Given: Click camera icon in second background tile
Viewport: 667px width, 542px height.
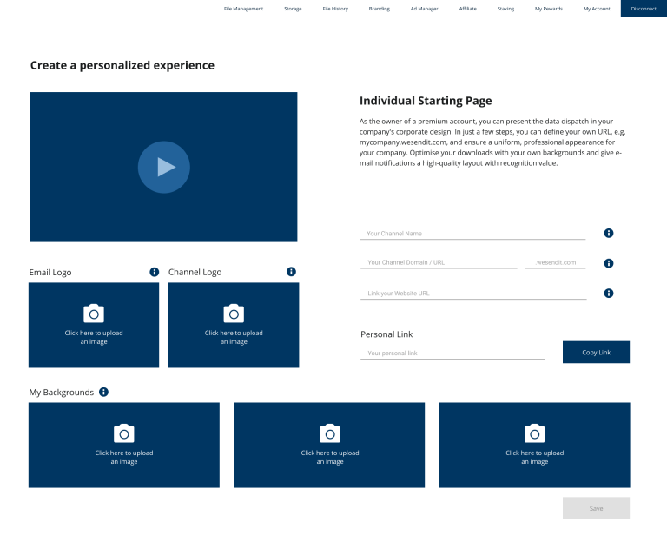Looking at the screenshot, I should point(330,433).
